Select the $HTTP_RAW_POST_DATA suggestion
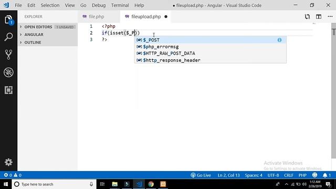The height and width of the screenshot is (189, 336). (210, 53)
